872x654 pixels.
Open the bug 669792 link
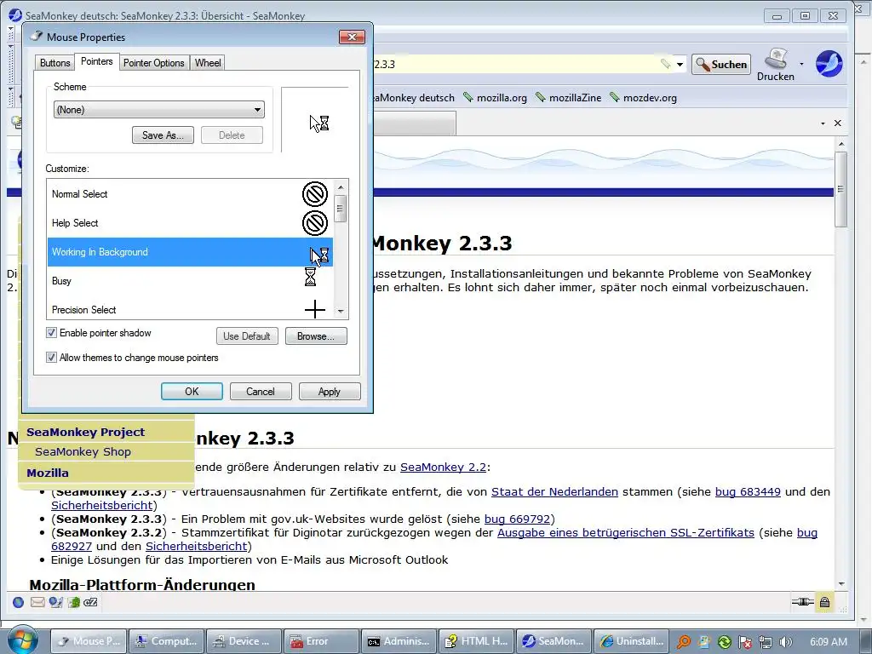click(x=517, y=519)
